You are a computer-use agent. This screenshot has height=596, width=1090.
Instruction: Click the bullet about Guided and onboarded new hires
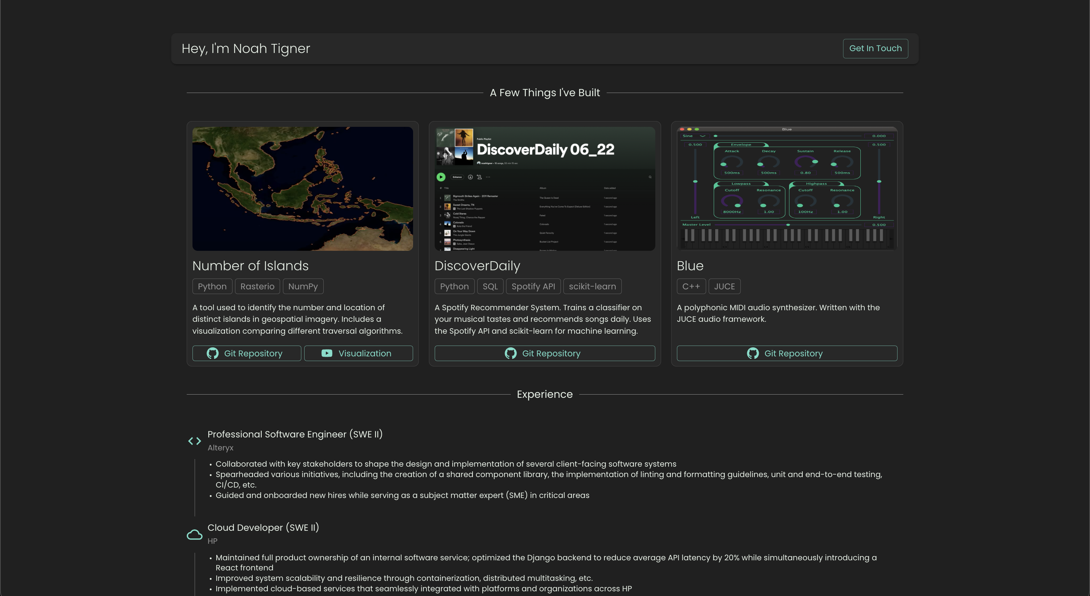click(x=402, y=495)
